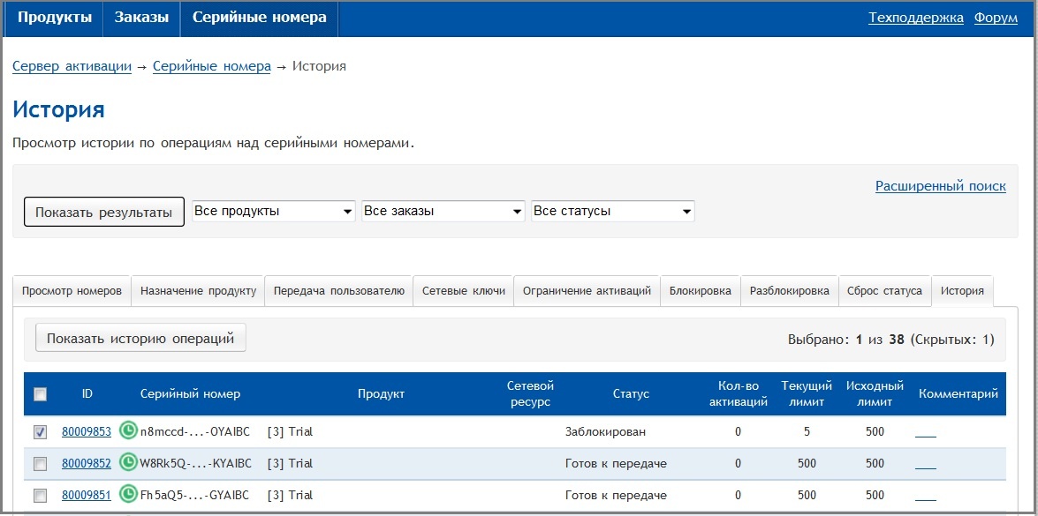
Task: Click green clock icon for serial Fh5aQ5
Action: pos(129,494)
